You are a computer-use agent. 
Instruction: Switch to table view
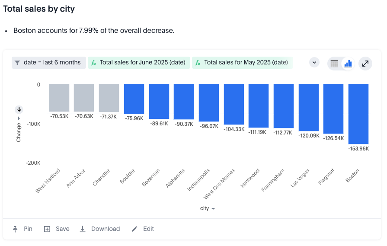[x=334, y=64]
